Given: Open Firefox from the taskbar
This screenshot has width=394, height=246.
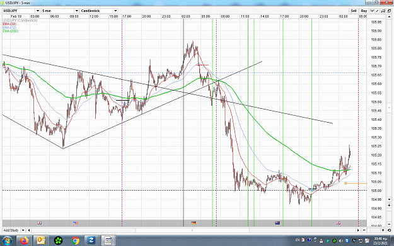Looking at the screenshot, I should (25, 241).
